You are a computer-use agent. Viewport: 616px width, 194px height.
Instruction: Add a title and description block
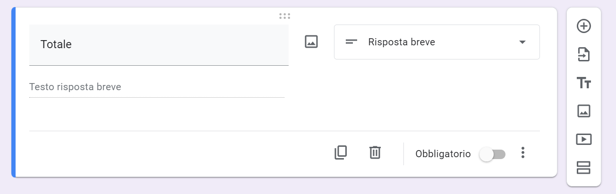coord(584,83)
